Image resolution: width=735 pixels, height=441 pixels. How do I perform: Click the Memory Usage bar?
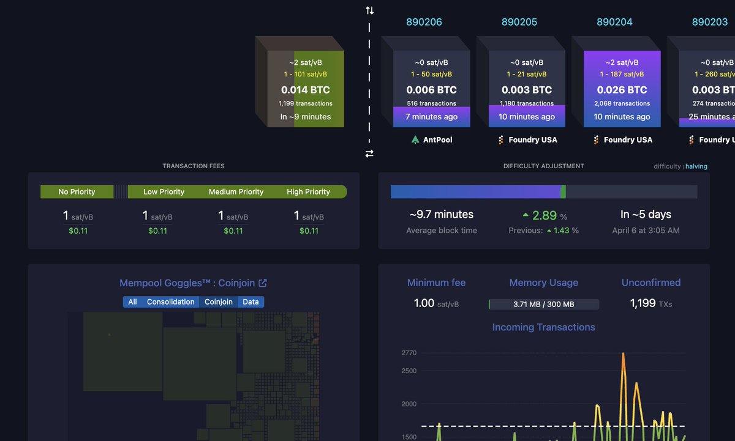click(x=543, y=304)
